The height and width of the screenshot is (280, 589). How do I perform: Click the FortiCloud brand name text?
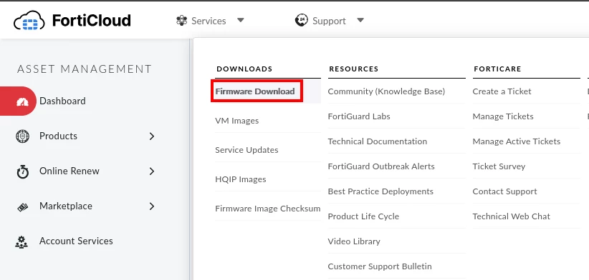(92, 21)
